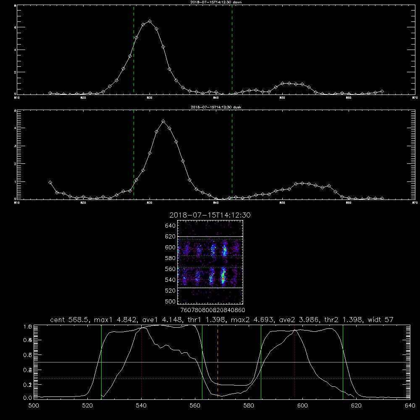Screen dimensions: 420x420
Task: Click the '2018-07-15T14:12:30 dusk' plot title
Action: [x=216, y=107]
